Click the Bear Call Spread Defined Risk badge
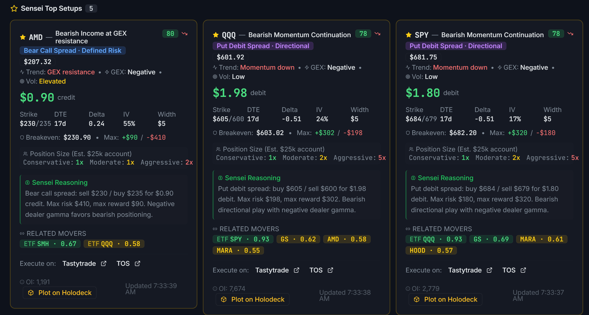This screenshot has height=315, width=589. (73, 50)
